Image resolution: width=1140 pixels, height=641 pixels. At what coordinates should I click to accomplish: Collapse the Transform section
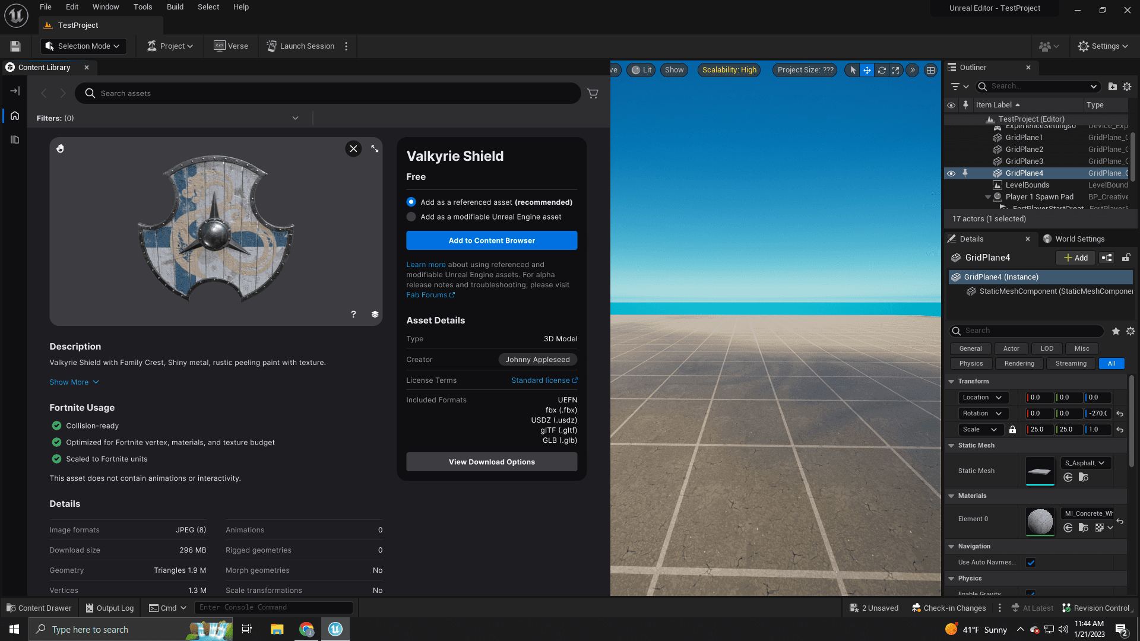[951, 382]
